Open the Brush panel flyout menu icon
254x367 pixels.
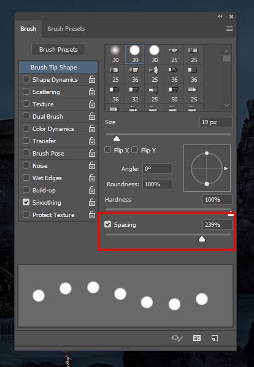point(229,28)
